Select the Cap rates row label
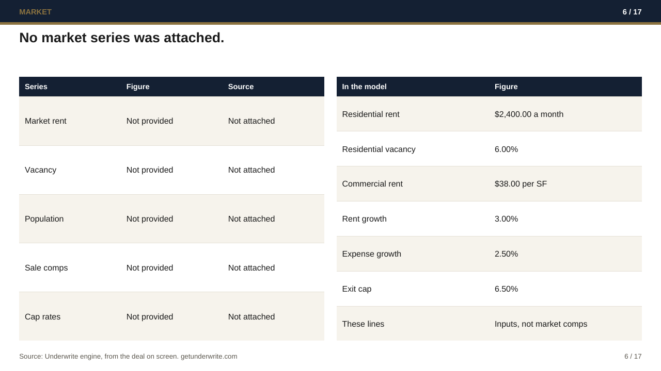 [42, 317]
